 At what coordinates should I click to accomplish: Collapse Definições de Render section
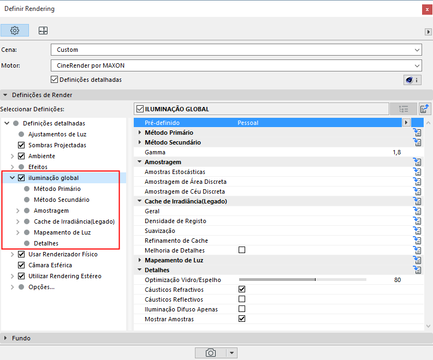click(5, 95)
